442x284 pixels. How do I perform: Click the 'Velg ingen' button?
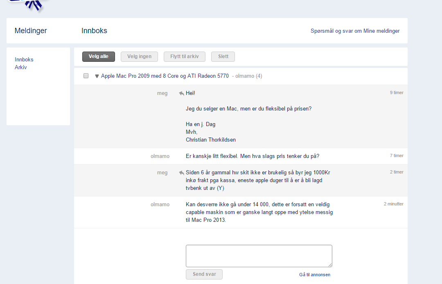pyautogui.click(x=139, y=56)
